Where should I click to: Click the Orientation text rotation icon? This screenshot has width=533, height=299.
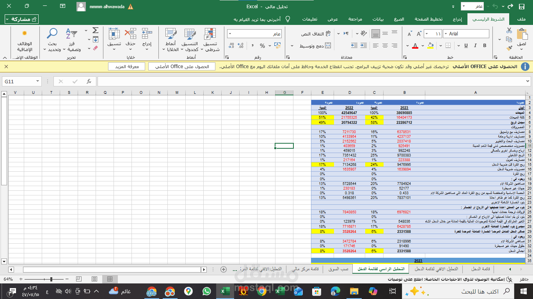coord(363,34)
